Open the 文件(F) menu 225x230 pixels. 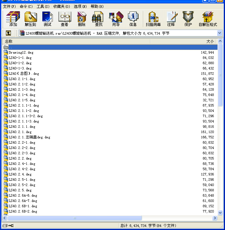(x=9, y=7)
